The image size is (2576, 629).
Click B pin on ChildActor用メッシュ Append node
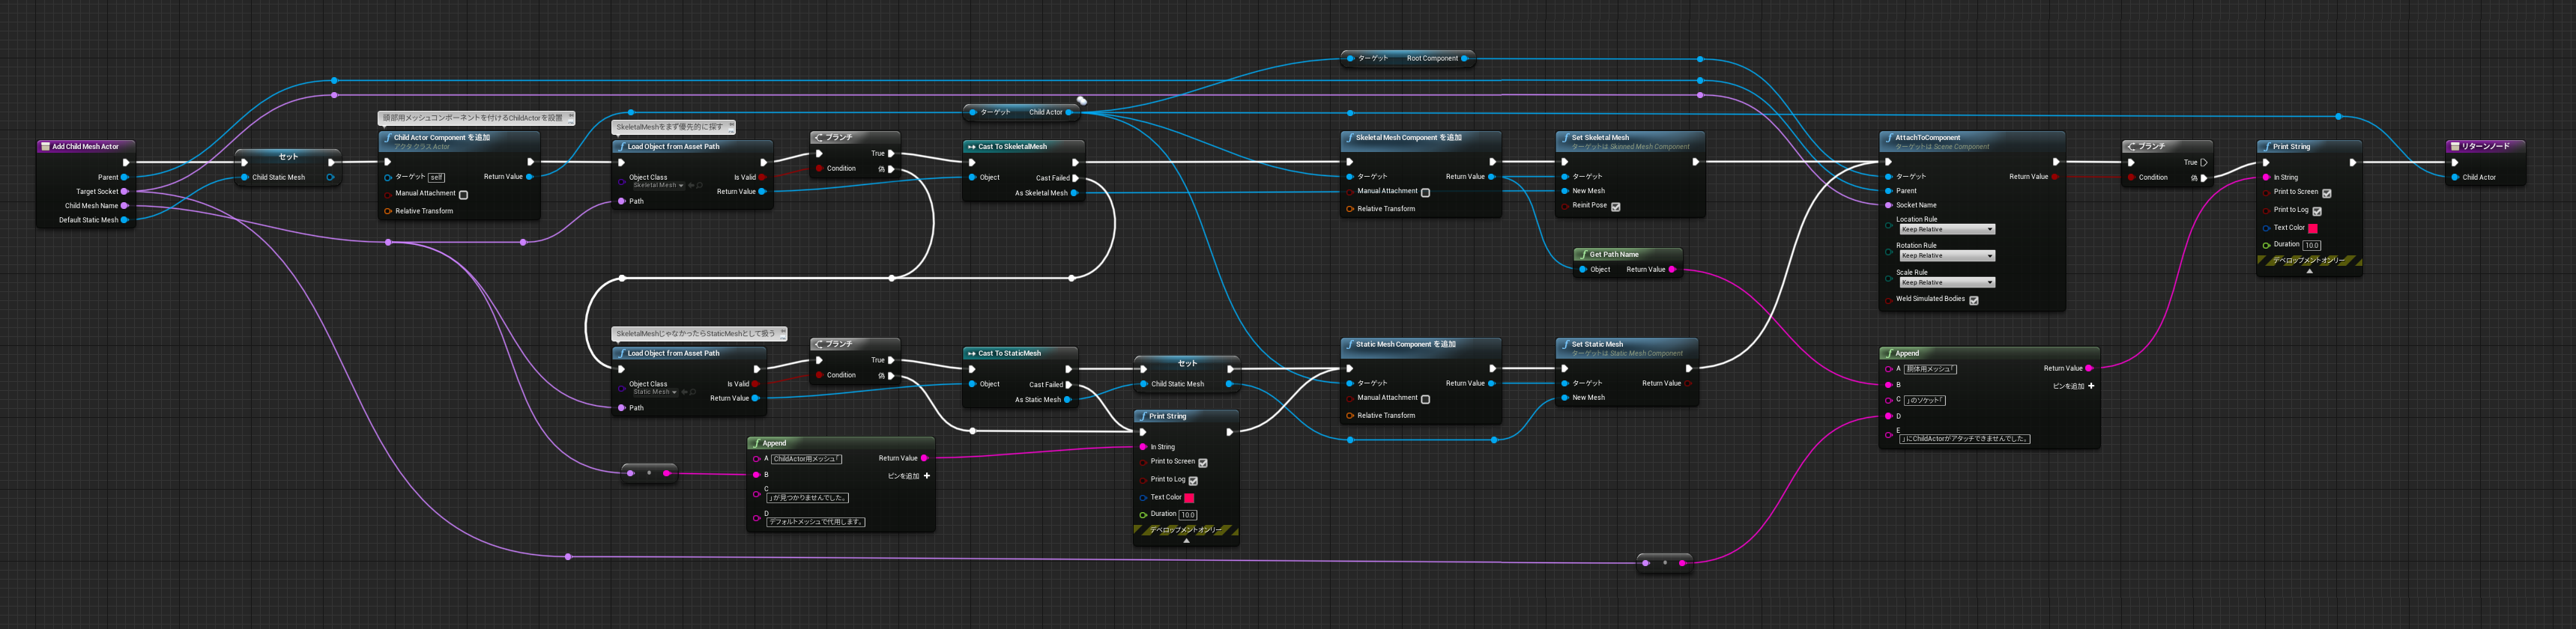click(x=757, y=475)
